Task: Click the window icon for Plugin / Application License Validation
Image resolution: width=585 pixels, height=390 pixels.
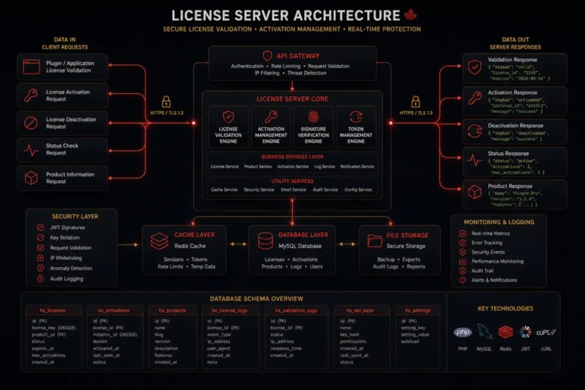Action: (x=31, y=67)
